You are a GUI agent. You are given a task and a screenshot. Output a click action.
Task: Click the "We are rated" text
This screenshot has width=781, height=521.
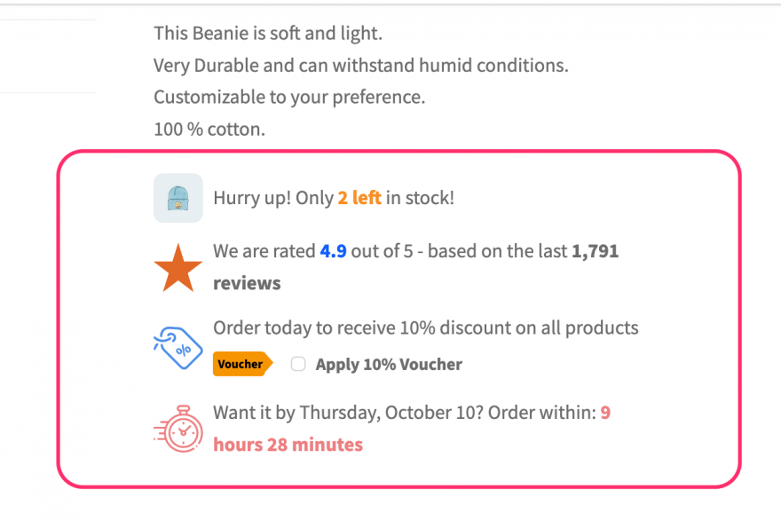click(x=264, y=251)
